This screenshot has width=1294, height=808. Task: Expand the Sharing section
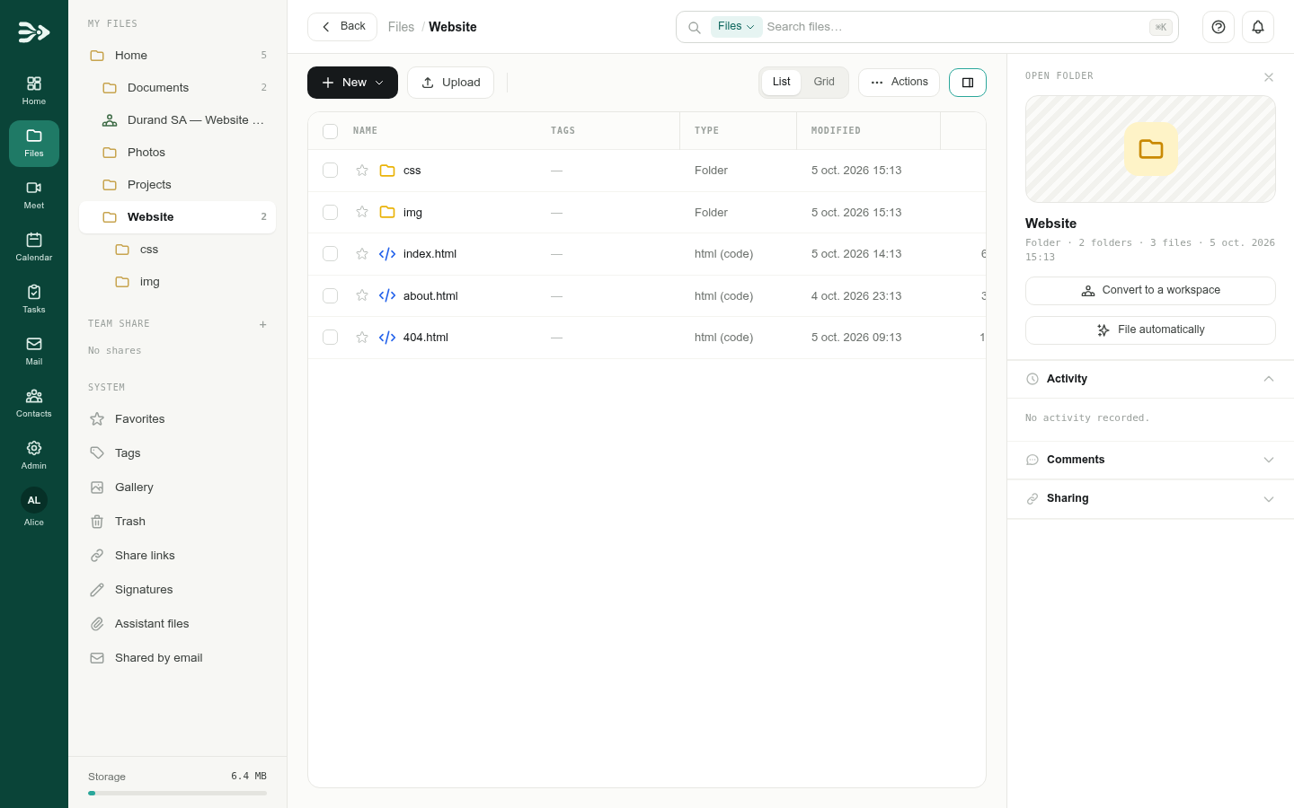(x=1150, y=498)
